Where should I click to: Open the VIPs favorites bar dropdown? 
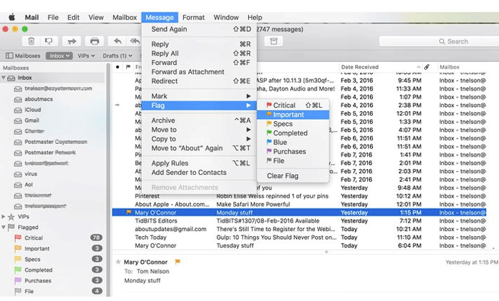[x=86, y=56]
